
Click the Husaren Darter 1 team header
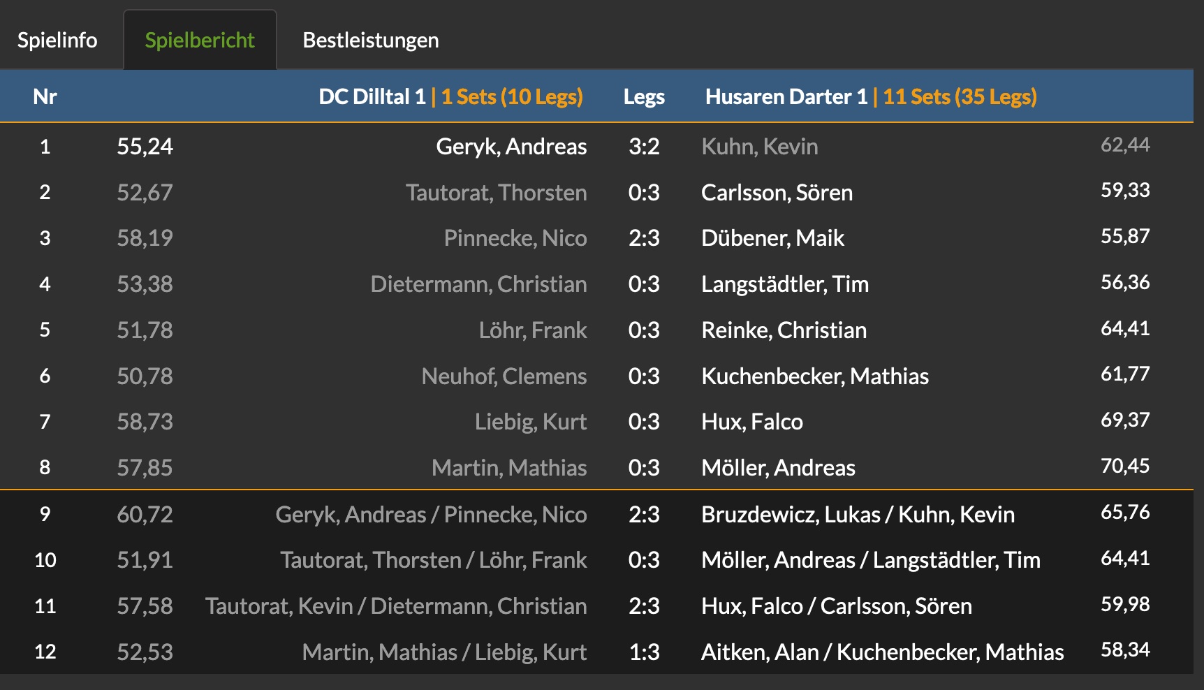[786, 96]
